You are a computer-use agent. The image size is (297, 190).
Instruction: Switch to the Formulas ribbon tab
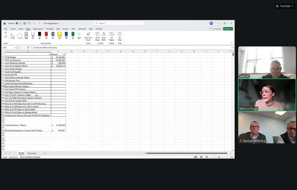pos(50,29)
